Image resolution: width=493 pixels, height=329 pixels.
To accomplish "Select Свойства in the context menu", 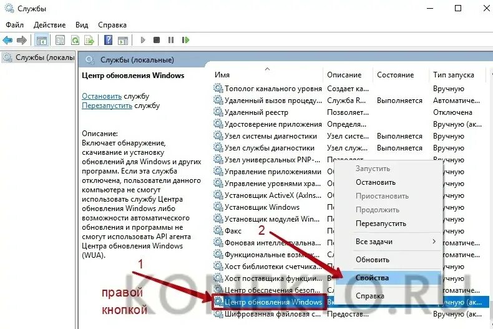I will (389, 278).
